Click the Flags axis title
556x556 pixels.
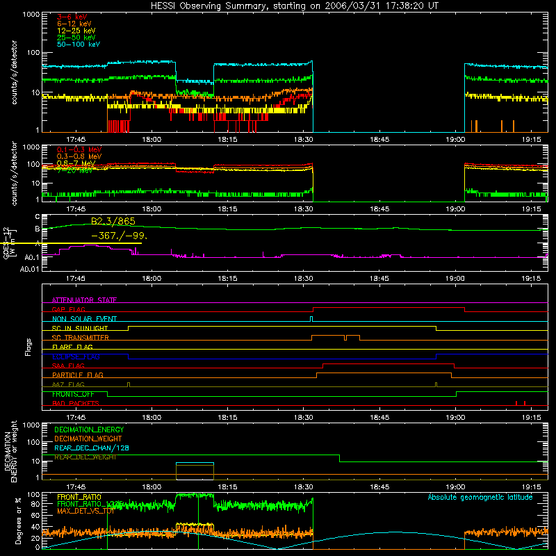coord(28,347)
